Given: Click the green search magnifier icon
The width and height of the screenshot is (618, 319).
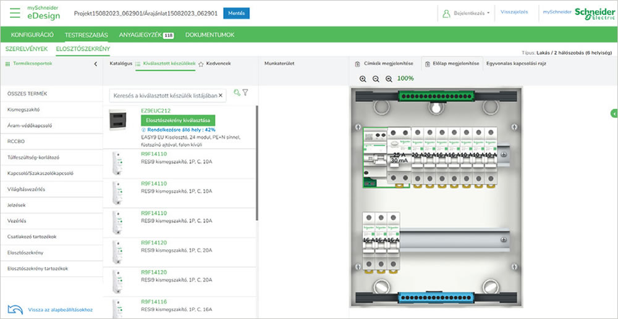Looking at the screenshot, I should coord(237,93).
